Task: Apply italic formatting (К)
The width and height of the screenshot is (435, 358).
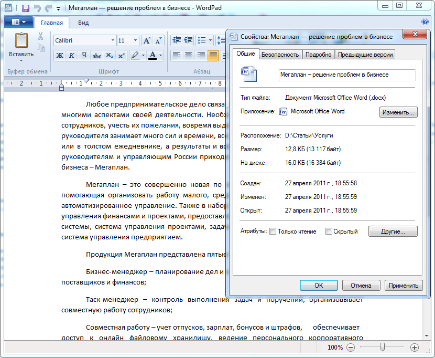Action: (71, 56)
